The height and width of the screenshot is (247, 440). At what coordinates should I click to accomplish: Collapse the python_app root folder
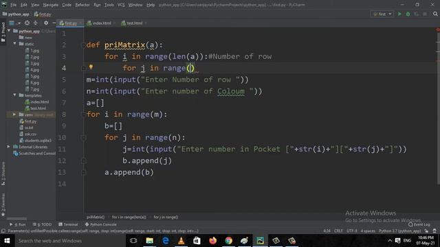point(9,31)
